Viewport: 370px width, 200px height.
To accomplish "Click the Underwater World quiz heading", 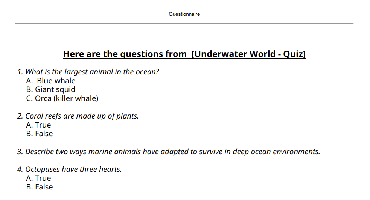I will tap(184, 54).
